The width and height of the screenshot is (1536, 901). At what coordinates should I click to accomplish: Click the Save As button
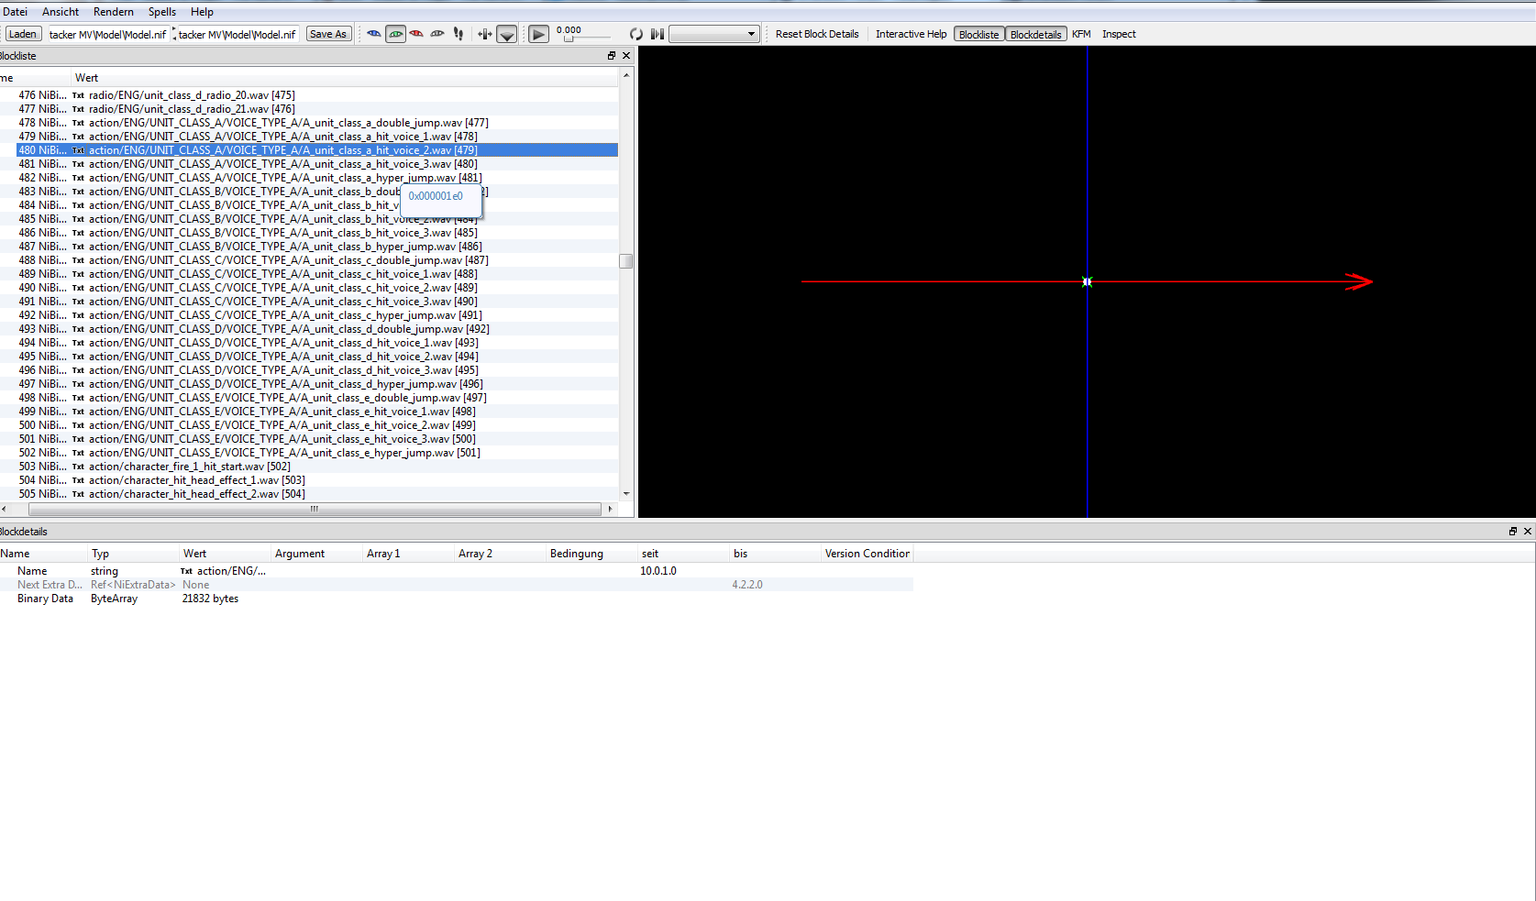tap(328, 34)
